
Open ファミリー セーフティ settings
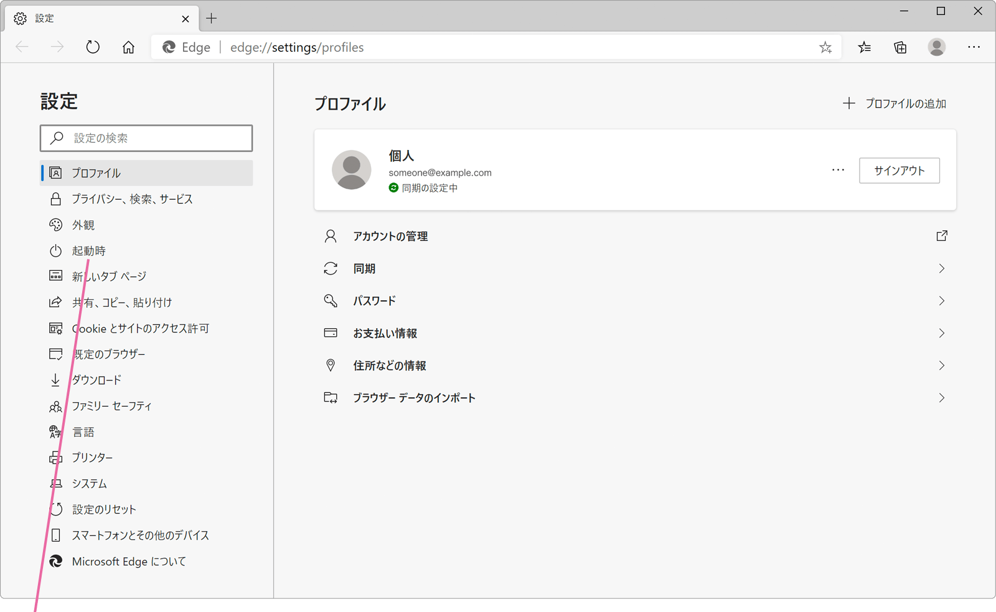click(146, 406)
